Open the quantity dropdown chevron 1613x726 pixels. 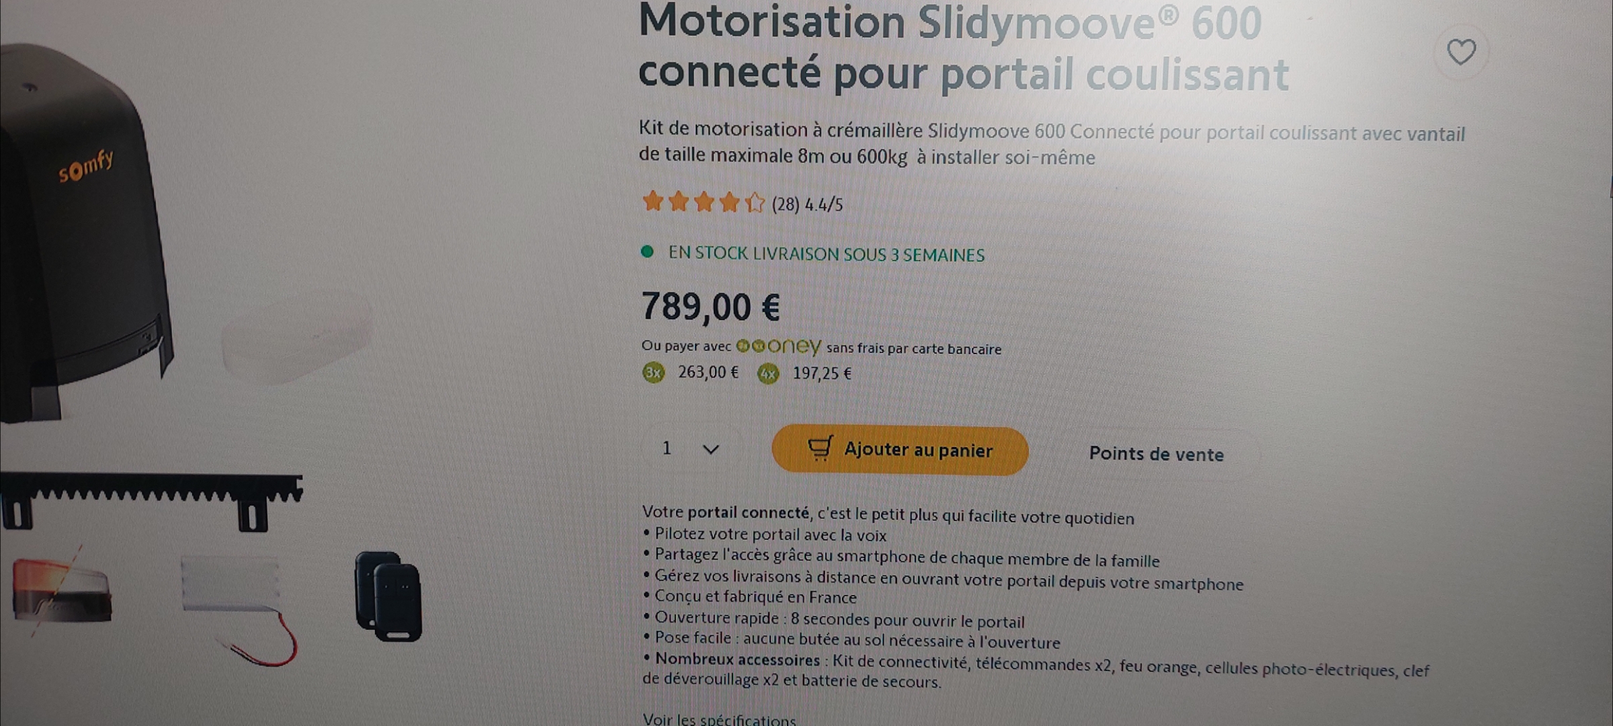click(x=710, y=449)
